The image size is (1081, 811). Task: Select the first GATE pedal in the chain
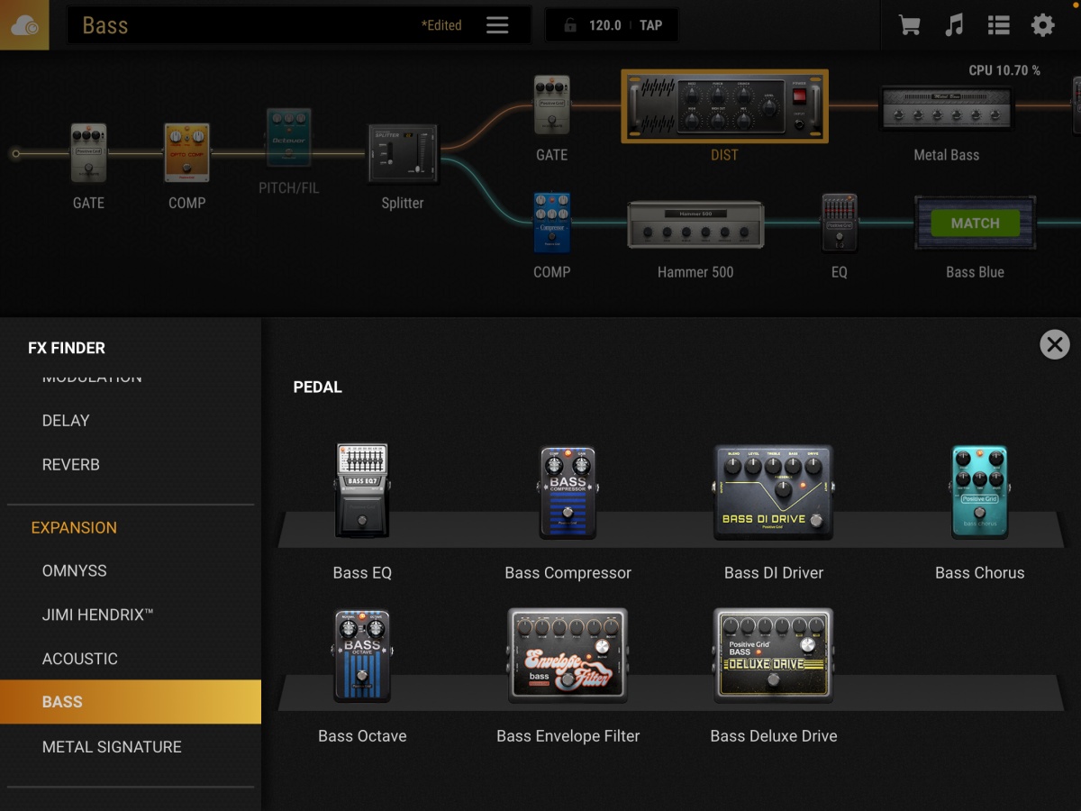coord(88,153)
